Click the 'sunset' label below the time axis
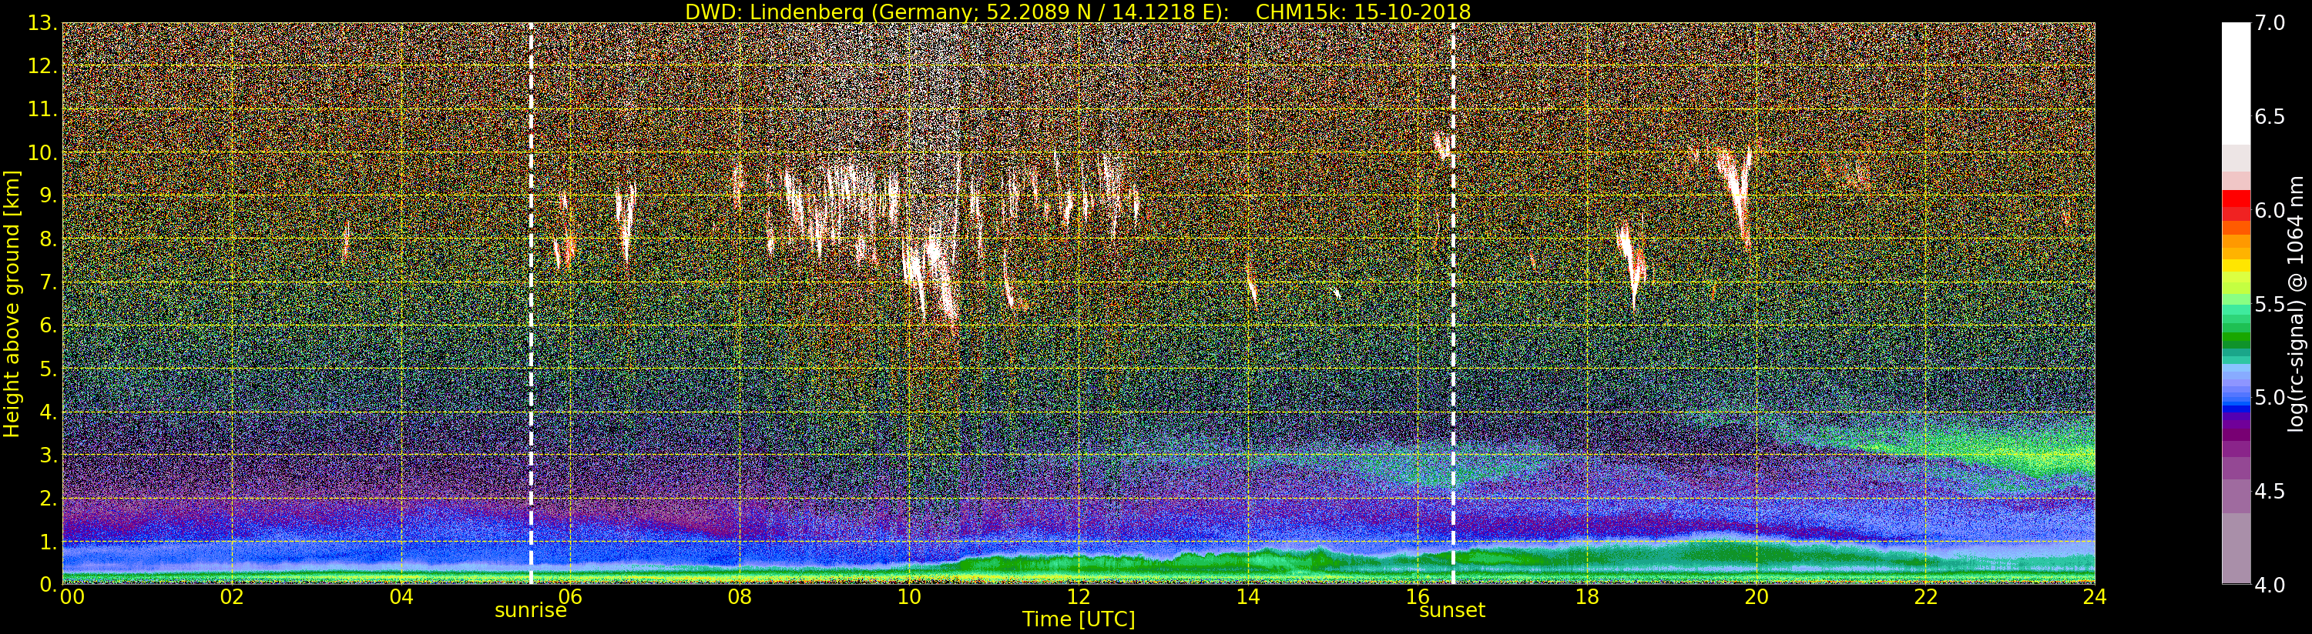 1451,612
